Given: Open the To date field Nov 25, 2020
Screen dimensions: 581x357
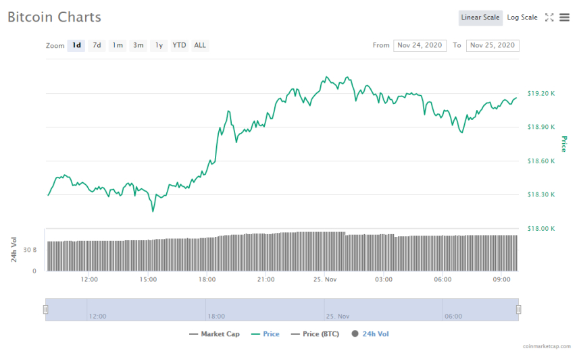Looking at the screenshot, I should pos(492,45).
